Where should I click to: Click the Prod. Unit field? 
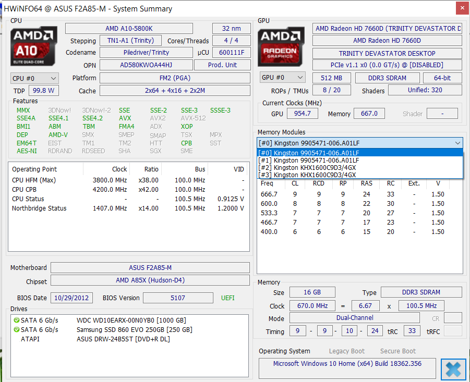pyautogui.click(x=222, y=65)
